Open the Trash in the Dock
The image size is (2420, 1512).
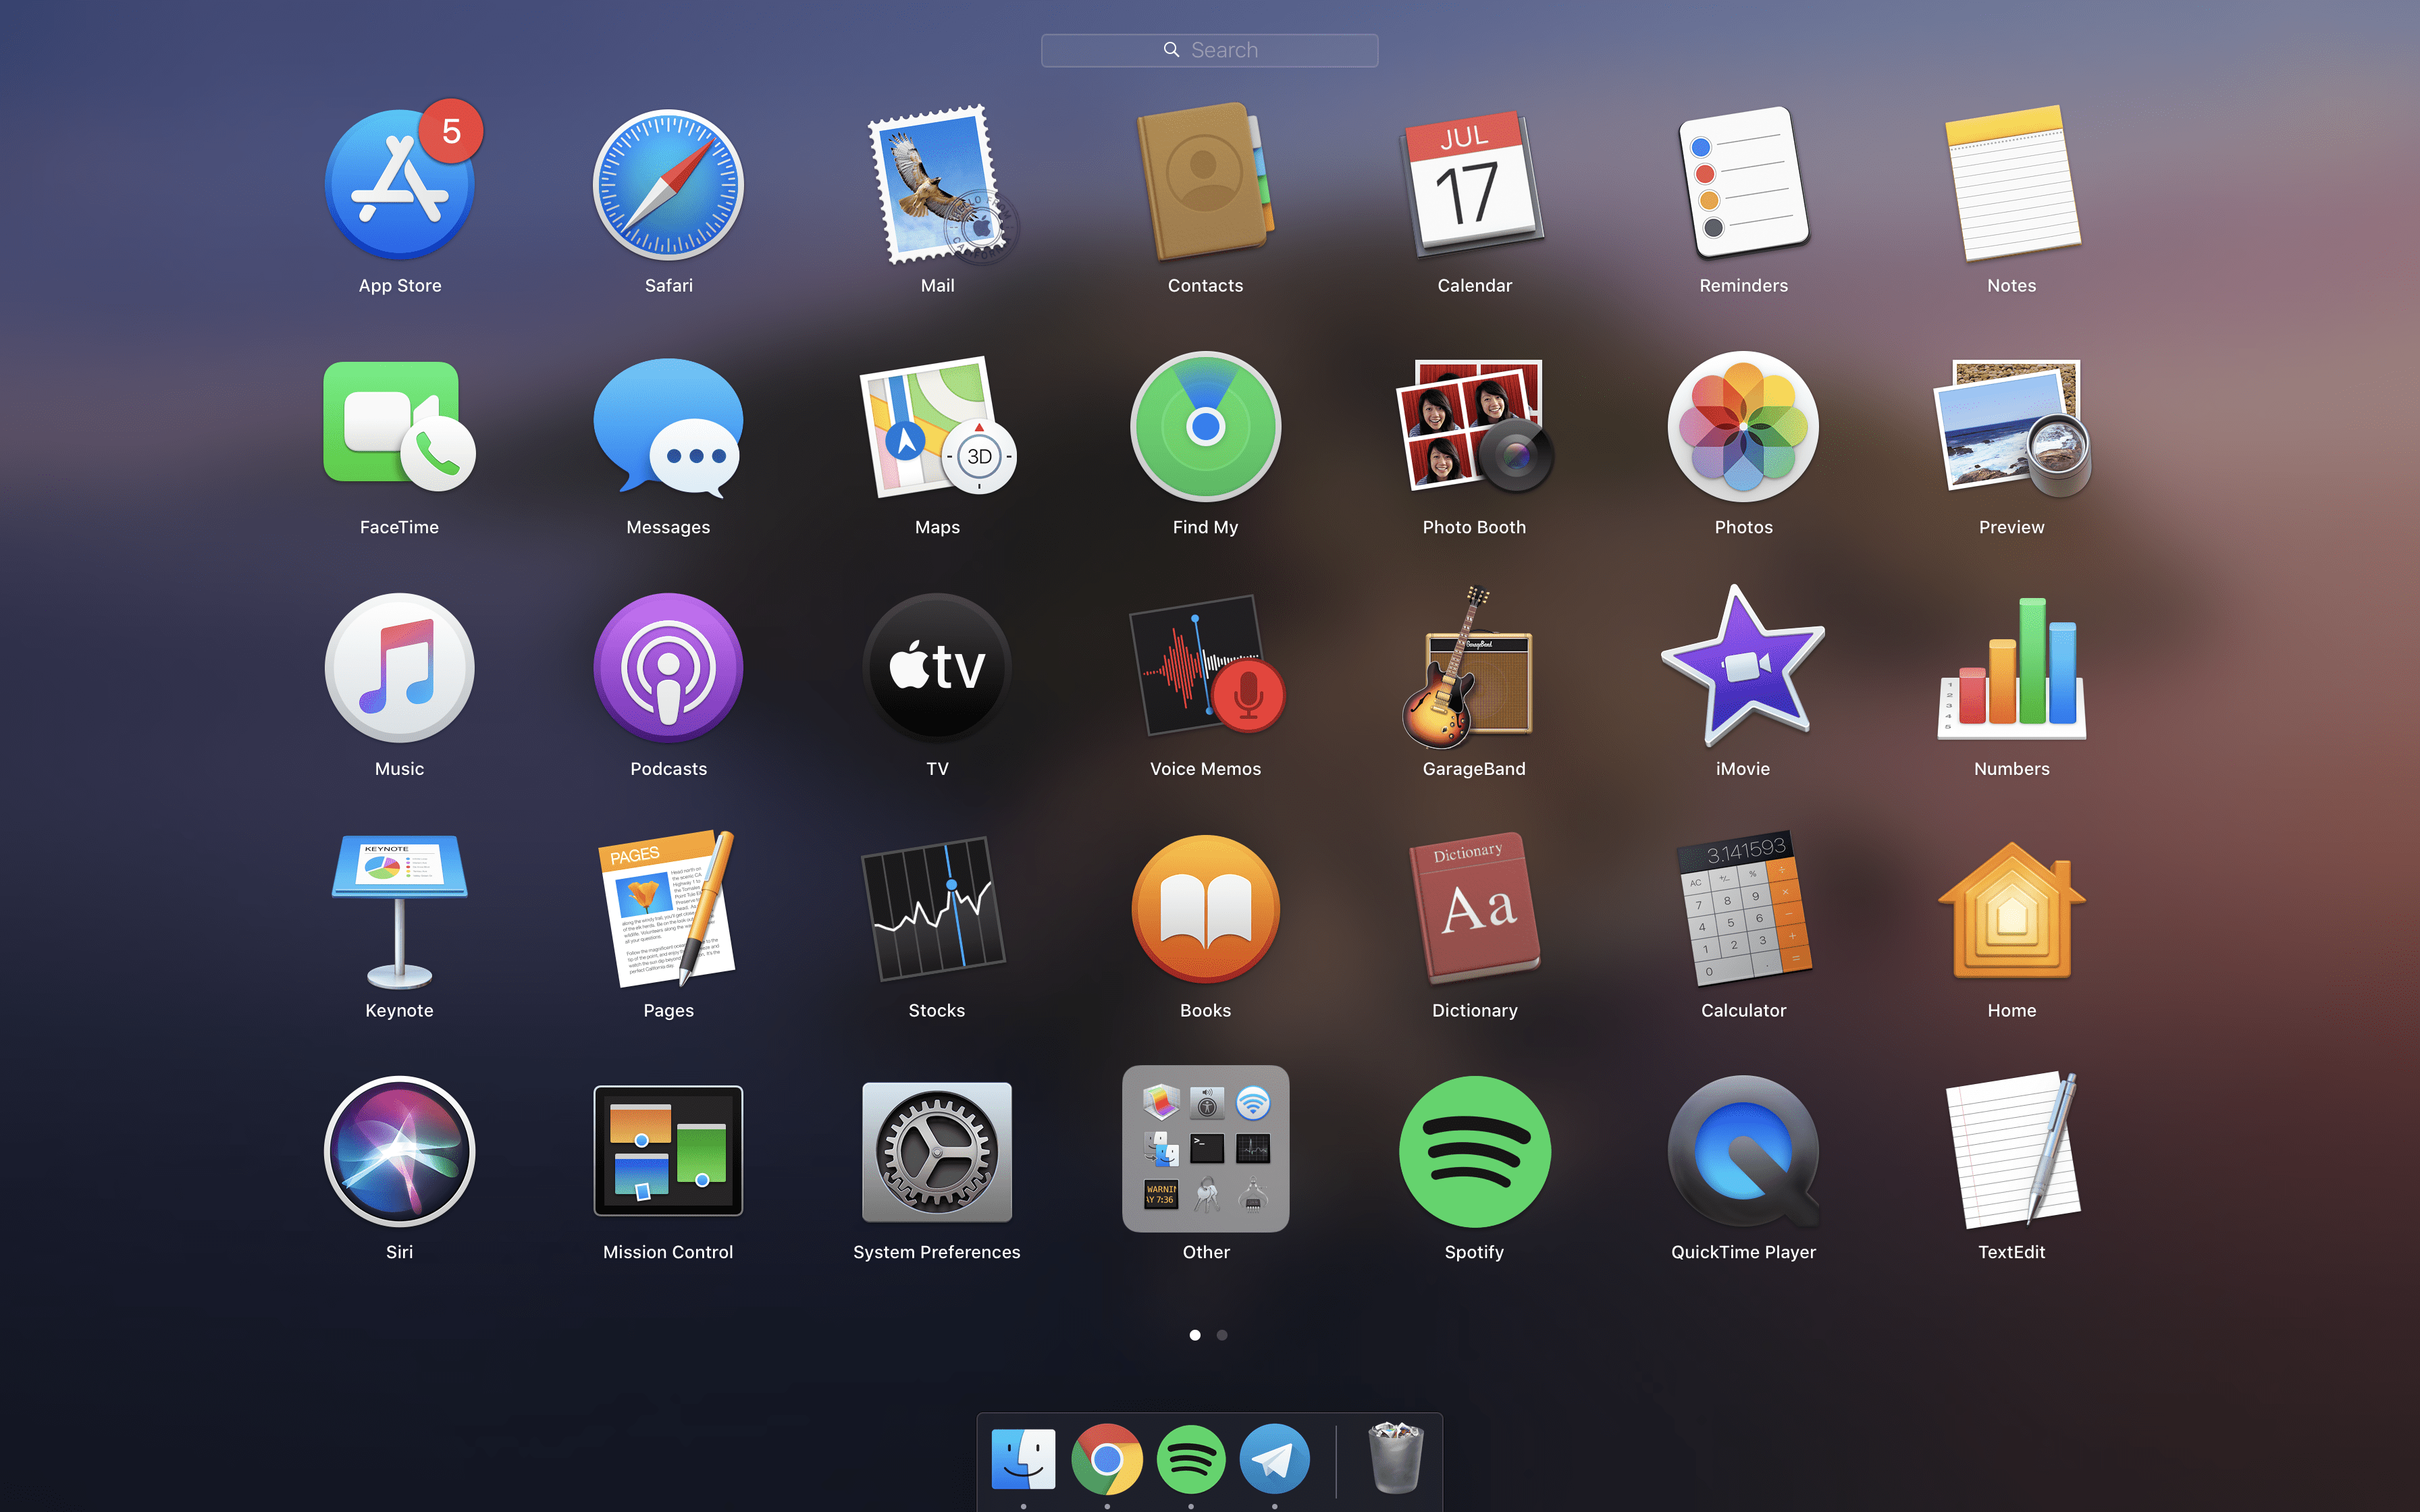point(1395,1457)
